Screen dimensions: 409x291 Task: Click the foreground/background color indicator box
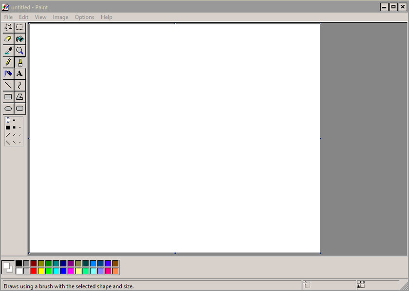(8, 267)
